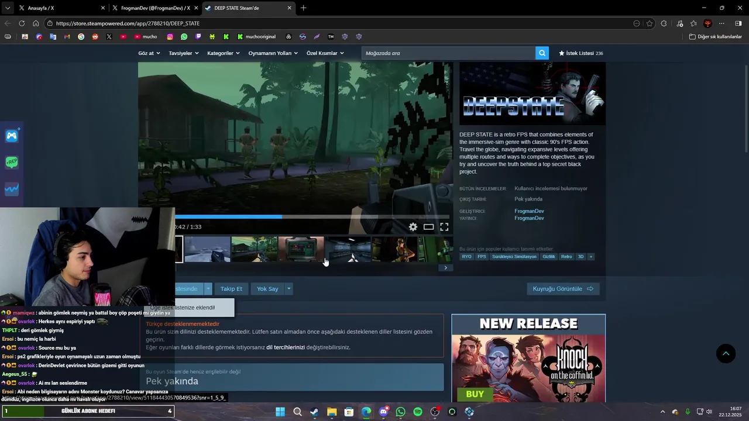Open browser extensions puzzle icon
This screenshot has width=749, height=421.
tap(664, 23)
